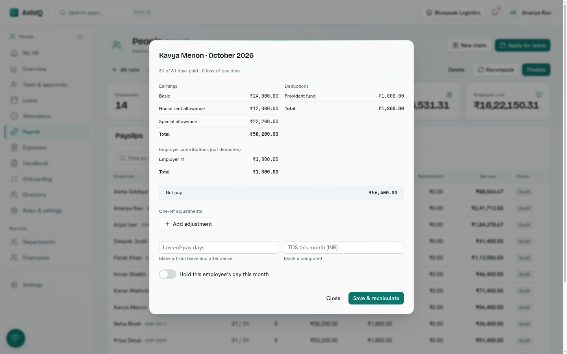Screen dimensions: 567x354
Task: Close the payslip dialog
Action: click(x=333, y=298)
